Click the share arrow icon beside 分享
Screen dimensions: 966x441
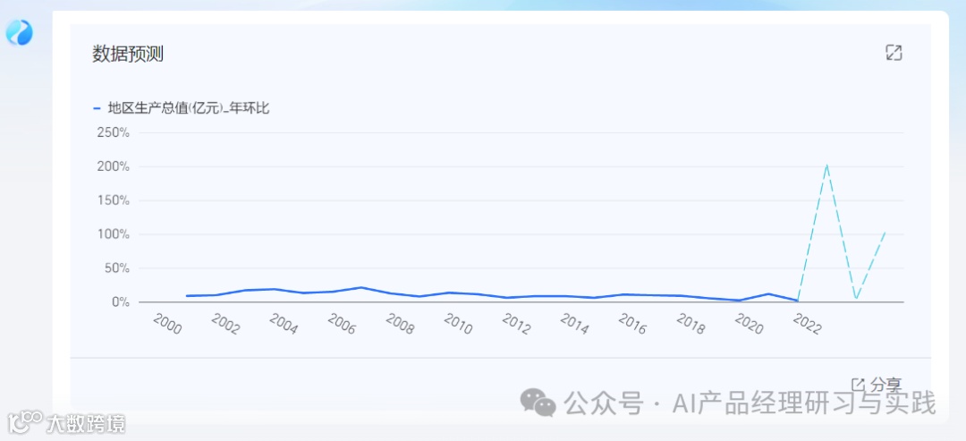pyautogui.click(x=858, y=385)
